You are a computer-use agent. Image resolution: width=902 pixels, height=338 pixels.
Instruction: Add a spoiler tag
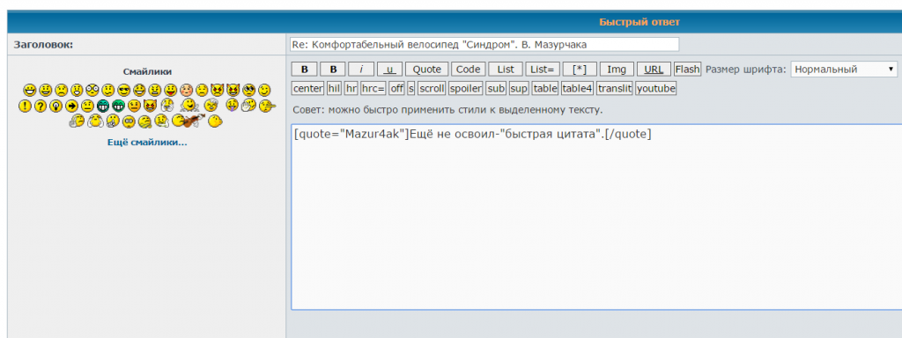pos(465,89)
